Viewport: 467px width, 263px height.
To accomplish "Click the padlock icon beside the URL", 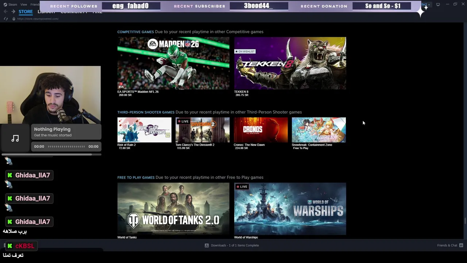I will click(14, 19).
